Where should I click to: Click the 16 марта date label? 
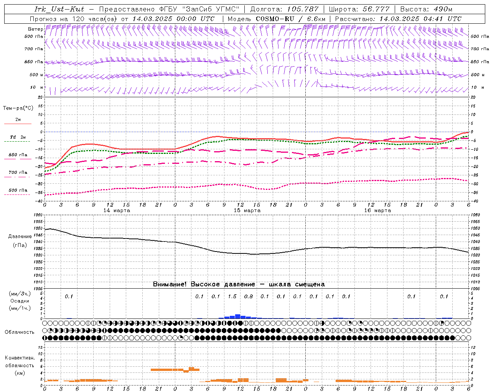377,211
